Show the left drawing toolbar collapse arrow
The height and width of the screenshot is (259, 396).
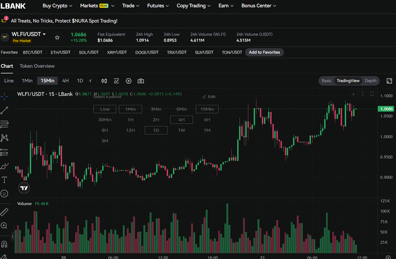[13, 237]
